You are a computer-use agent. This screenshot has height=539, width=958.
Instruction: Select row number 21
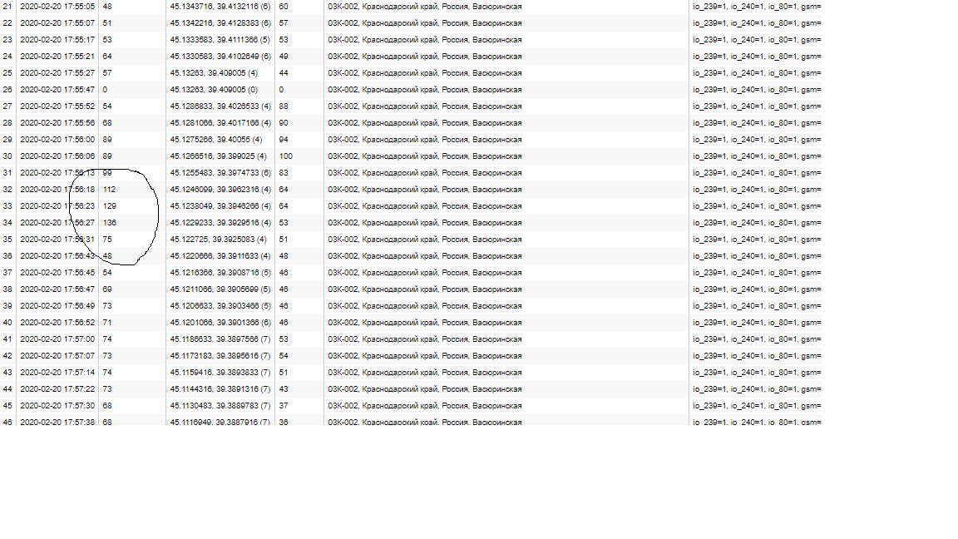pos(7,7)
